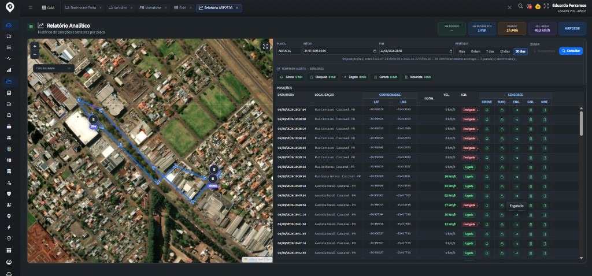
Task: Open the activity pulse icon in sidebar
Action: (9, 58)
